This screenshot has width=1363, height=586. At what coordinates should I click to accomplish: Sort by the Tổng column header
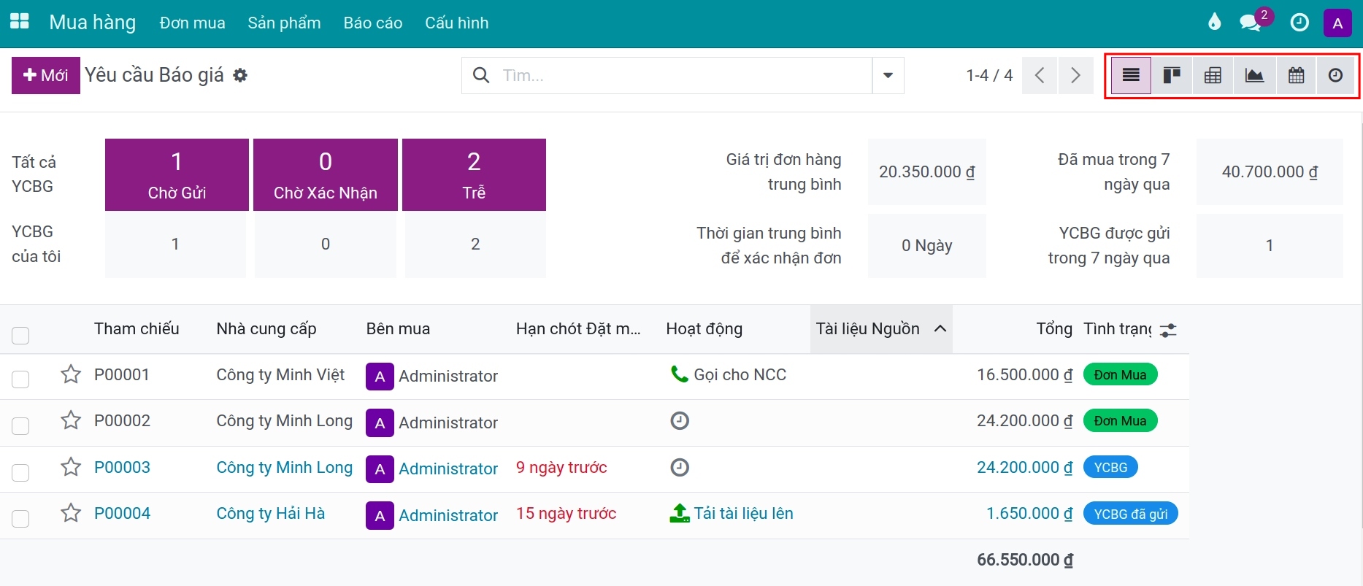click(1054, 329)
